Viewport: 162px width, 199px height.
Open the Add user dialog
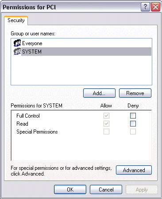[x=99, y=93]
